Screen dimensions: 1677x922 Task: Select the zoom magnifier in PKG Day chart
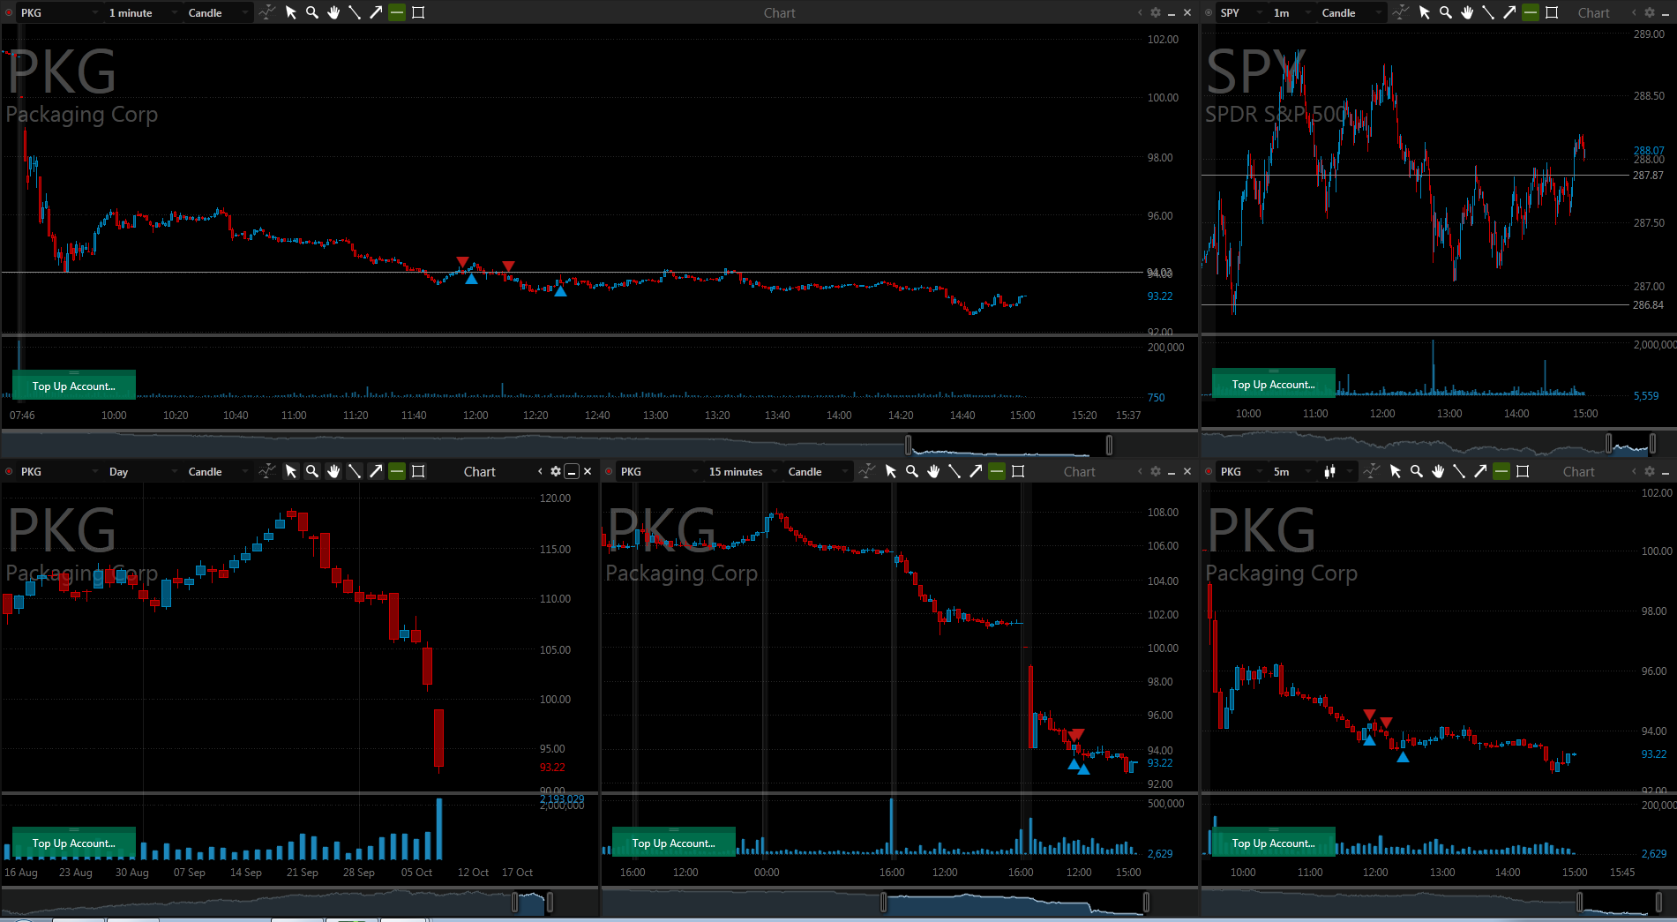(x=312, y=471)
